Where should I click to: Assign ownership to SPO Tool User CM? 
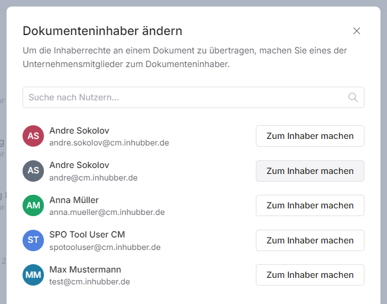click(x=310, y=240)
